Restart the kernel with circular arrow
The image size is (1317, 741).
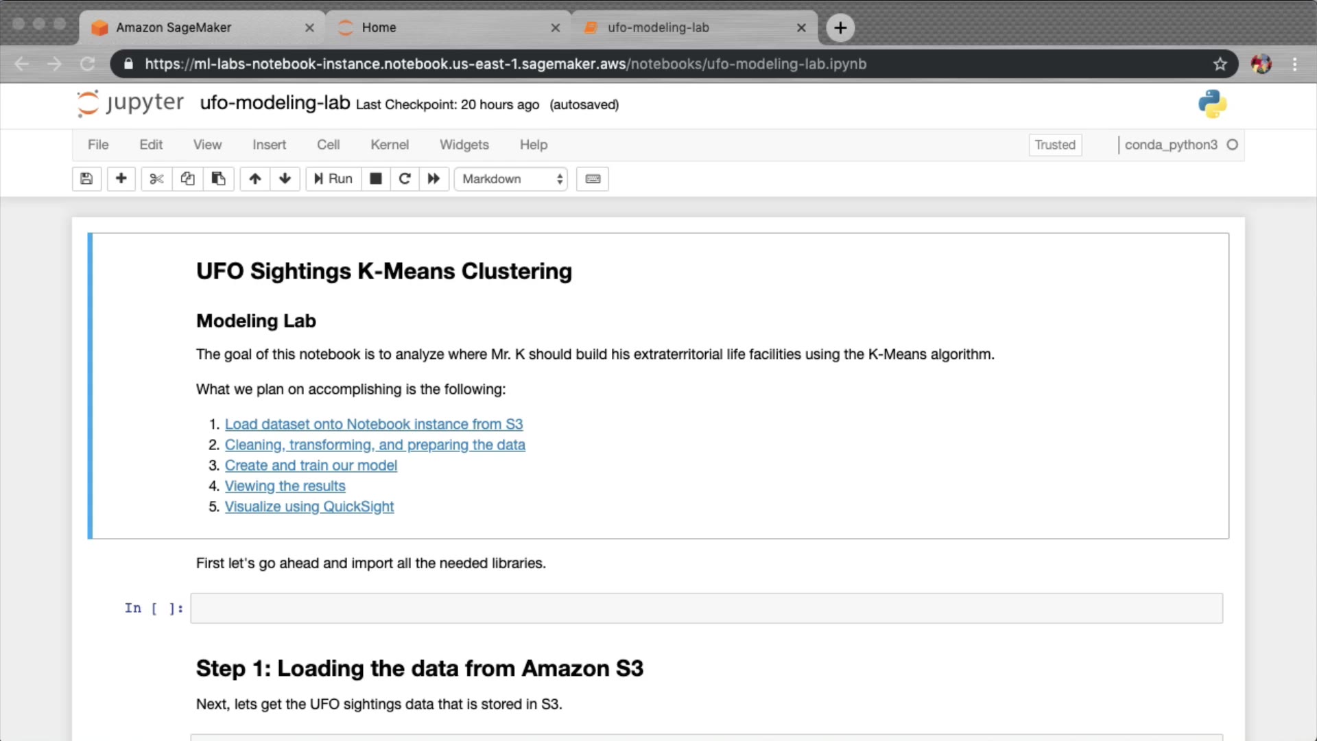(x=405, y=179)
